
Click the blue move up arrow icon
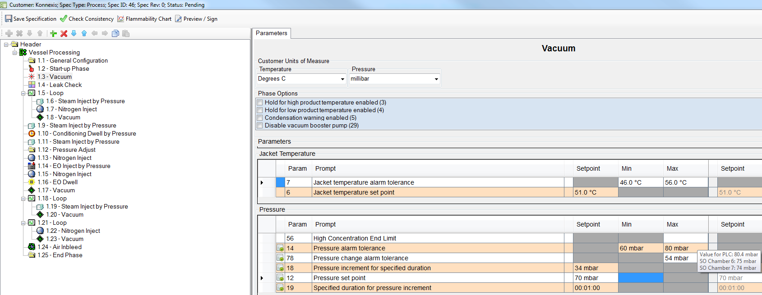pyautogui.click(x=84, y=33)
